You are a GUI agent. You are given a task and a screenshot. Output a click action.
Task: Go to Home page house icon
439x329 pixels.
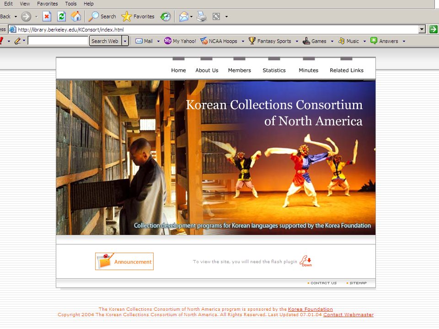(x=76, y=16)
